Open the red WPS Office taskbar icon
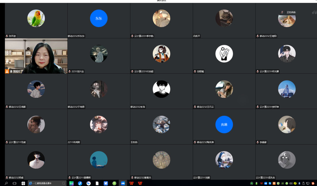The height and width of the screenshot is (186, 317). click(132, 183)
